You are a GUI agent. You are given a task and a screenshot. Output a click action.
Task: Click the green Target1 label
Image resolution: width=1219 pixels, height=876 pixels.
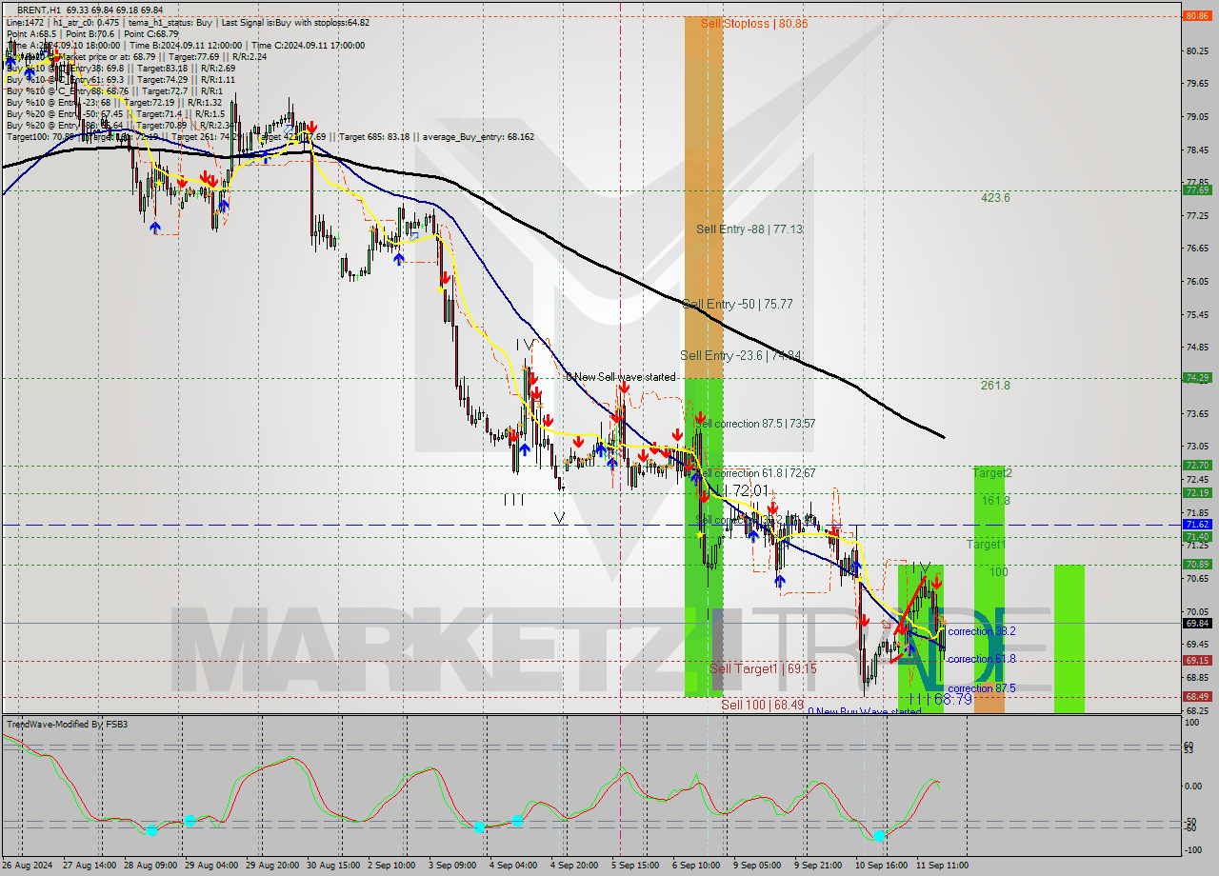click(x=986, y=544)
